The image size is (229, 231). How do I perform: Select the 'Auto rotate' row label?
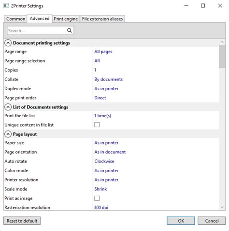pos(15,161)
